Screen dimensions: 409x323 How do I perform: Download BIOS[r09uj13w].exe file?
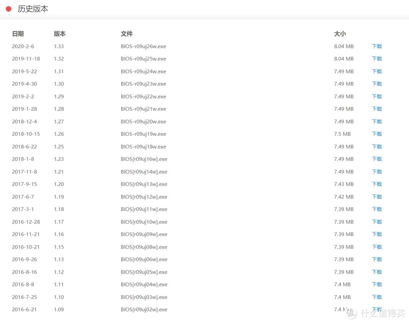tap(377, 184)
